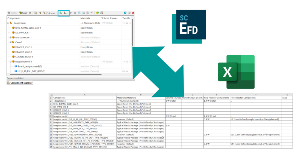Viewport: 305px width, 154px height.
Task: Collapse the _Beaglebone root node
Action: pyautogui.click(x=8, y=23)
